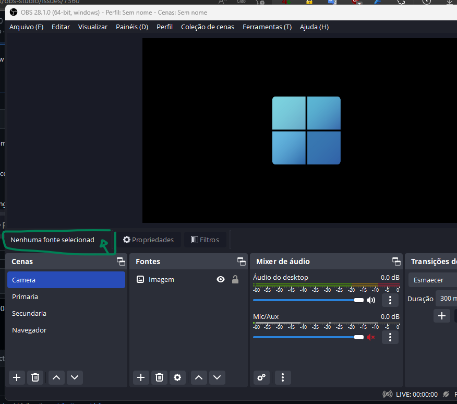
Task: Select the Imagem source
Action: point(161,279)
